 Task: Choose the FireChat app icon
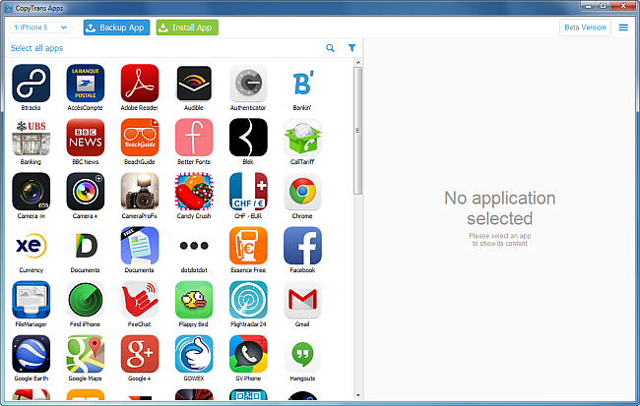[x=140, y=300]
